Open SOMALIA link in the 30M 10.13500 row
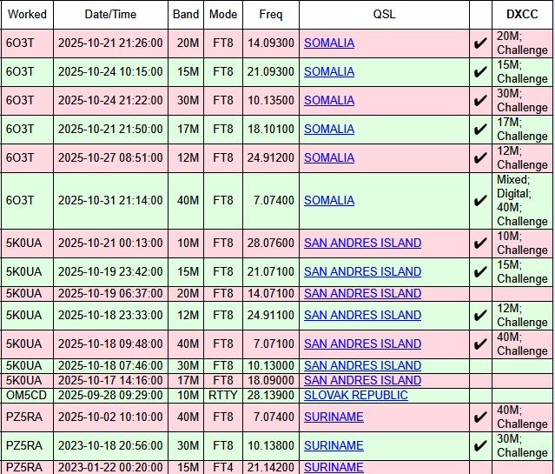The height and width of the screenshot is (474, 555). coord(329,100)
